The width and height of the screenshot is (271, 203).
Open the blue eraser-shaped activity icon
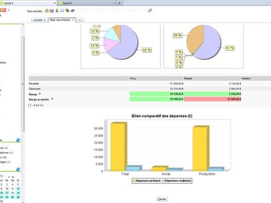(x=72, y=11)
